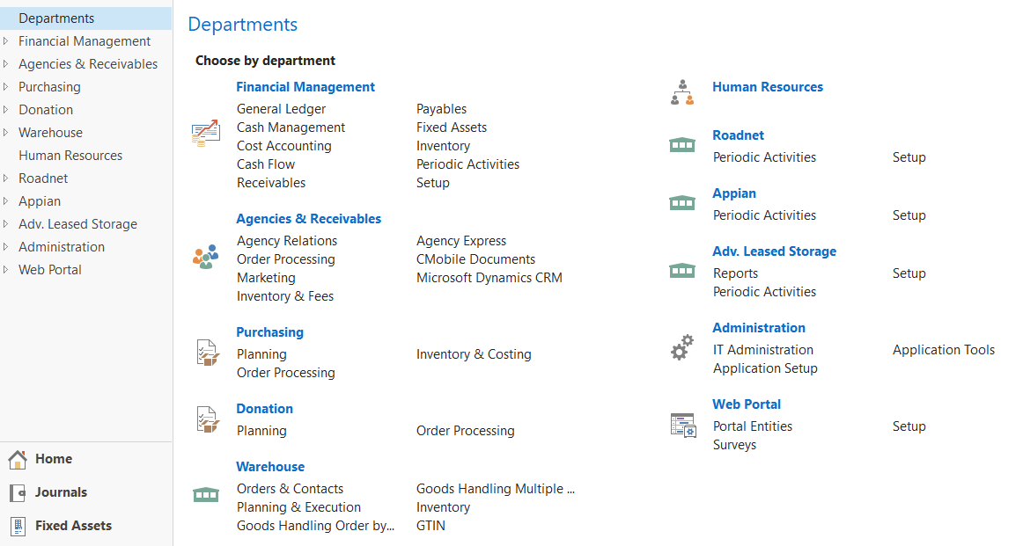Click the Purchasing checklist icon
The height and width of the screenshot is (546, 1023).
click(206, 353)
